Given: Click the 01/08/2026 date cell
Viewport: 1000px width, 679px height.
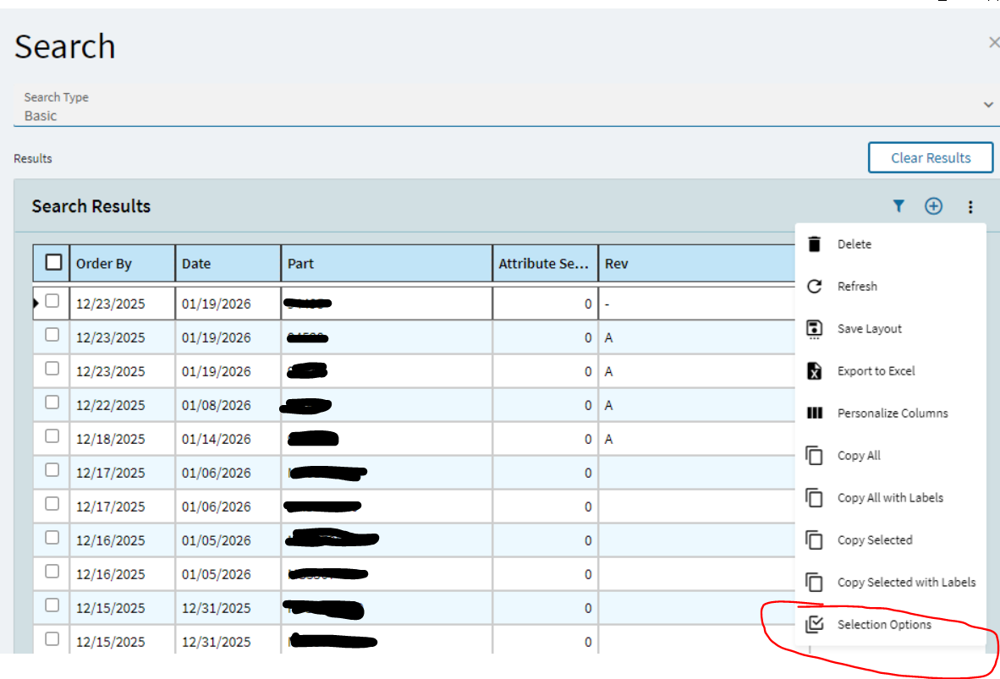Looking at the screenshot, I should click(x=228, y=405).
